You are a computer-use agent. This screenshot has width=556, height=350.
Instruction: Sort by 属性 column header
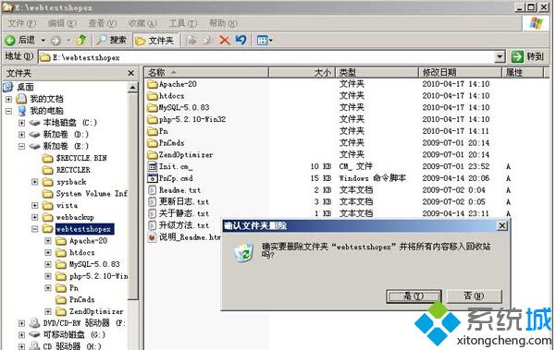(523, 73)
